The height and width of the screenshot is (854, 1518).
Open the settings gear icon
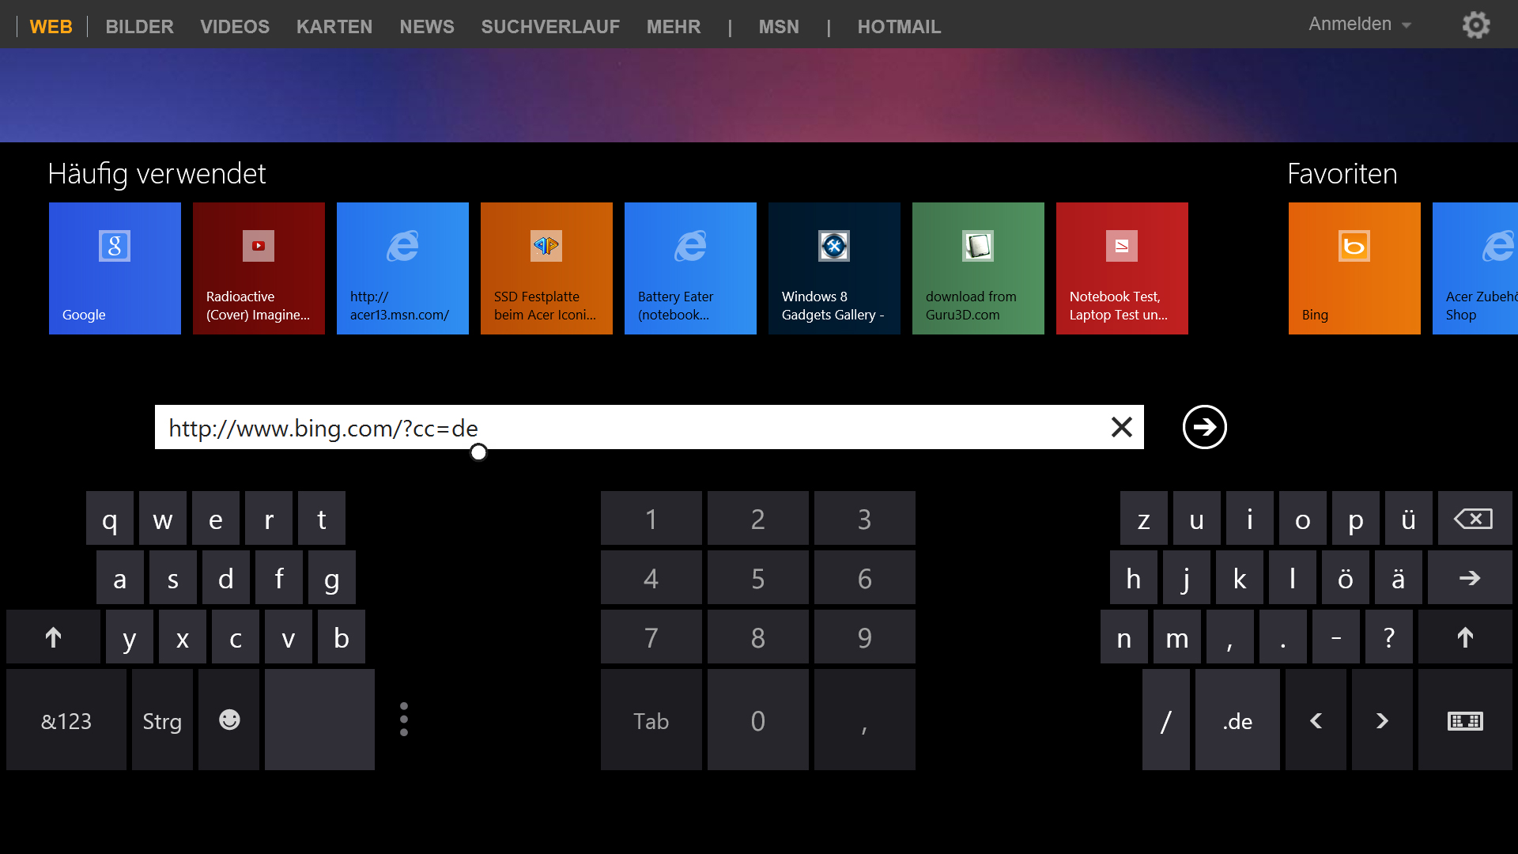(1475, 25)
